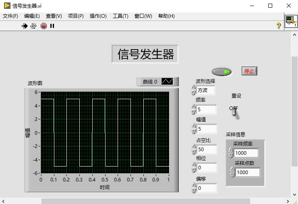298x204 pixels.
Task: Click the 幅值 numeric input field
Action: pos(207,129)
